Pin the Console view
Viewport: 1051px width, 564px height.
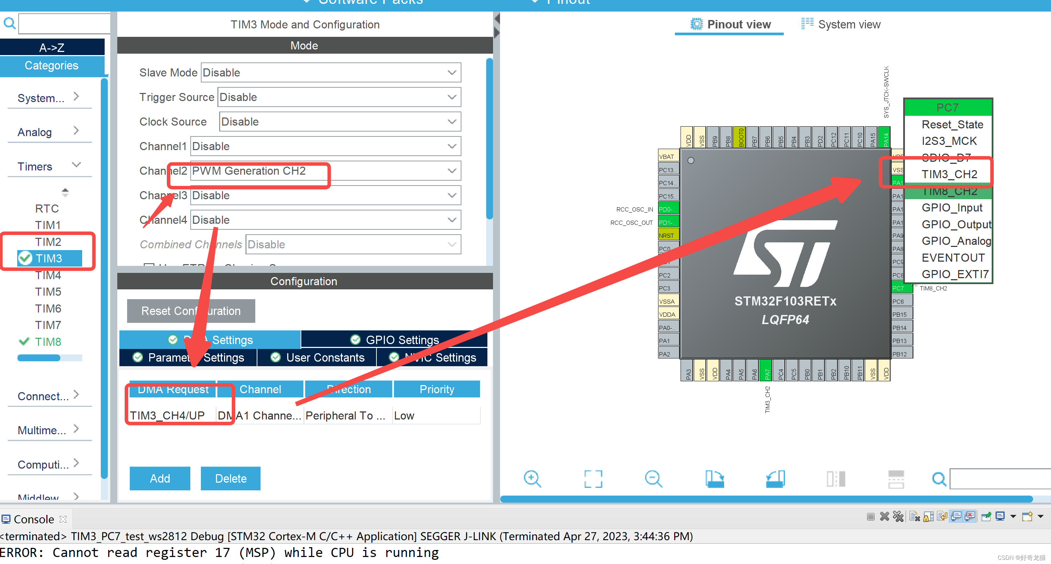pos(986,516)
